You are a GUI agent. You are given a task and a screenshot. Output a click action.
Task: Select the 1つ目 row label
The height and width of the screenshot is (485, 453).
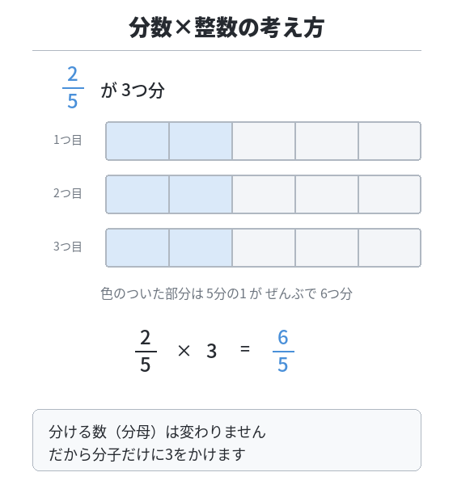pos(67,140)
